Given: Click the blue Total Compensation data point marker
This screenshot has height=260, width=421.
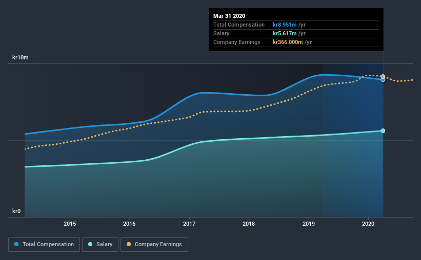Looking at the screenshot, I should click(383, 80).
